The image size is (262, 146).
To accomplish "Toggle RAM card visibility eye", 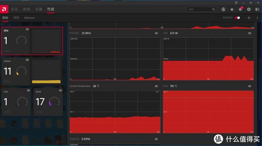I will pos(60,91).
